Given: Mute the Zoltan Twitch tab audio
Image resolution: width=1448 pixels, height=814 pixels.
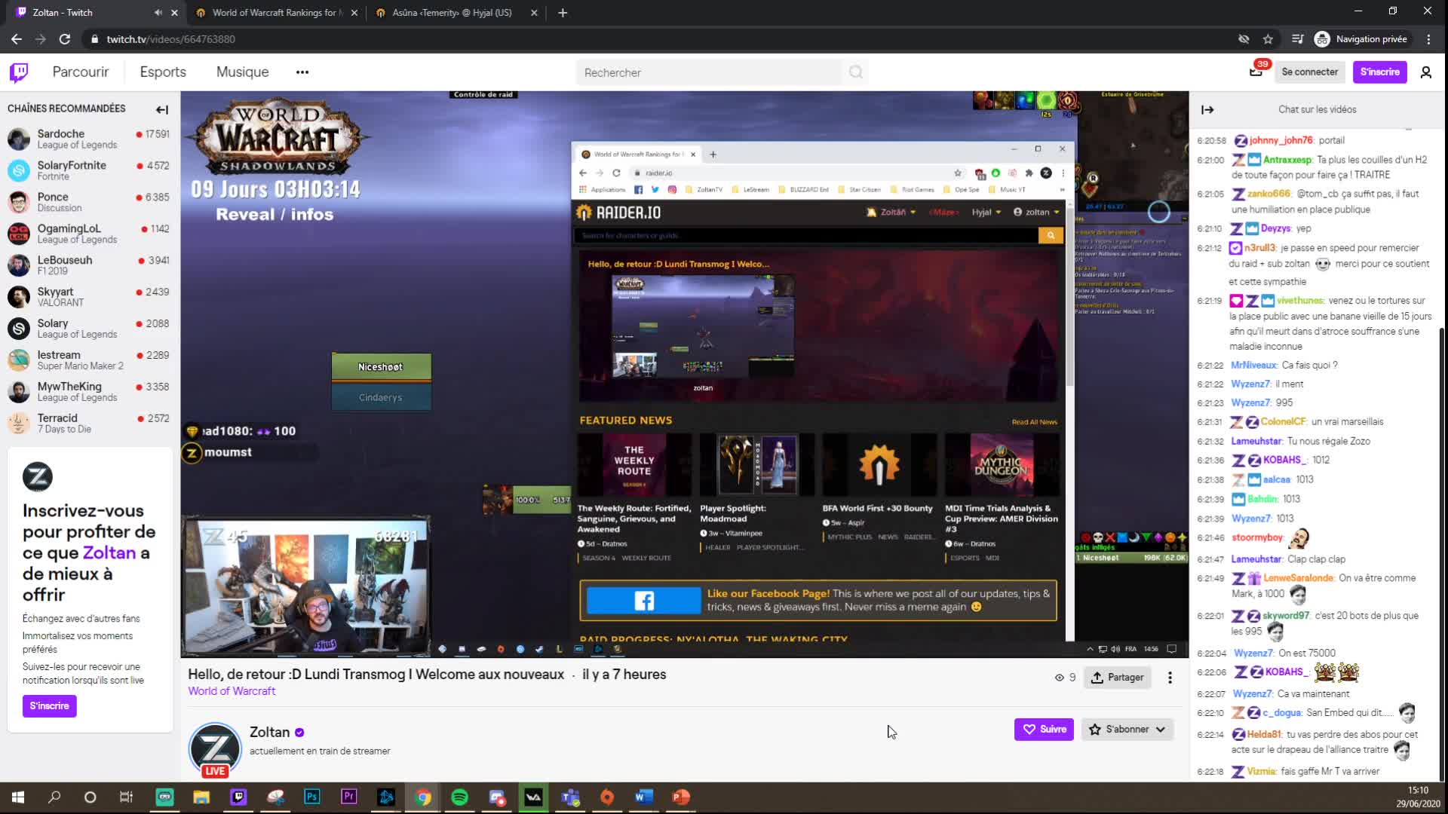Looking at the screenshot, I should click(x=158, y=13).
